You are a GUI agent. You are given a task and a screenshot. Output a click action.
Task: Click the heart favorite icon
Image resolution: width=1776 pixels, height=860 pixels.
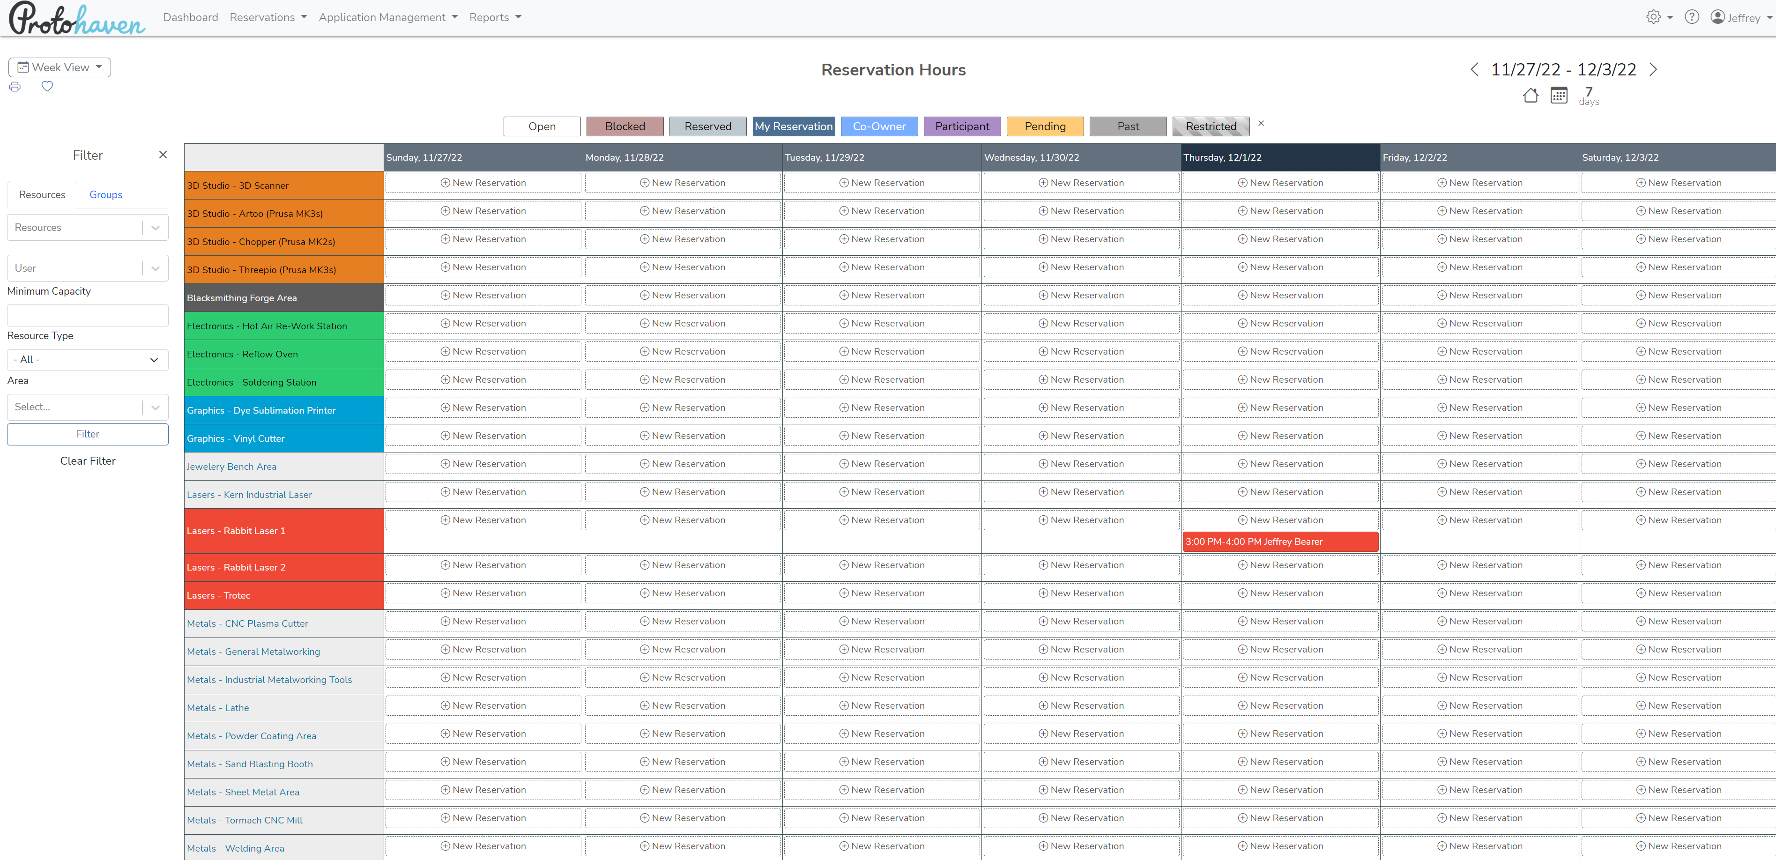[x=47, y=86]
